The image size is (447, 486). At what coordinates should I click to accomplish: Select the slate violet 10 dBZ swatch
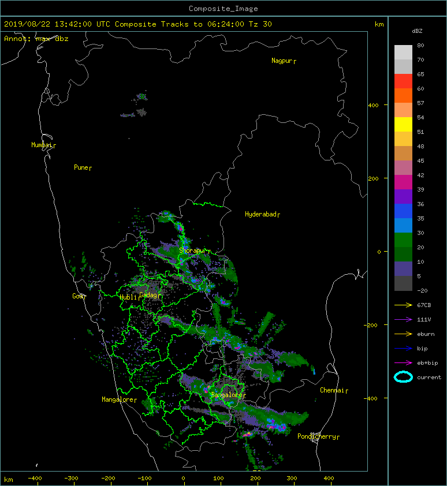403,269
